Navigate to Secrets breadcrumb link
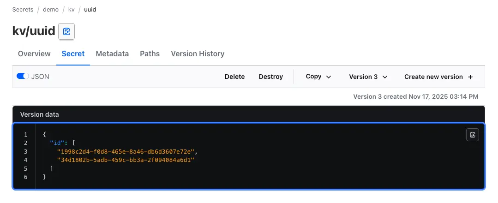This screenshot has height=203, width=498. point(23,9)
